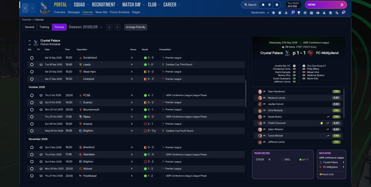The height and width of the screenshot is (187, 371).
Task: Select the Bournemouth fixture radio circle
Action: point(32,110)
